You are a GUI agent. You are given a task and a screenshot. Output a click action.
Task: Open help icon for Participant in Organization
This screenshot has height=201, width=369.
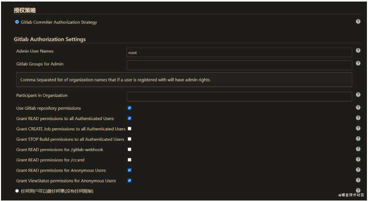point(358,95)
